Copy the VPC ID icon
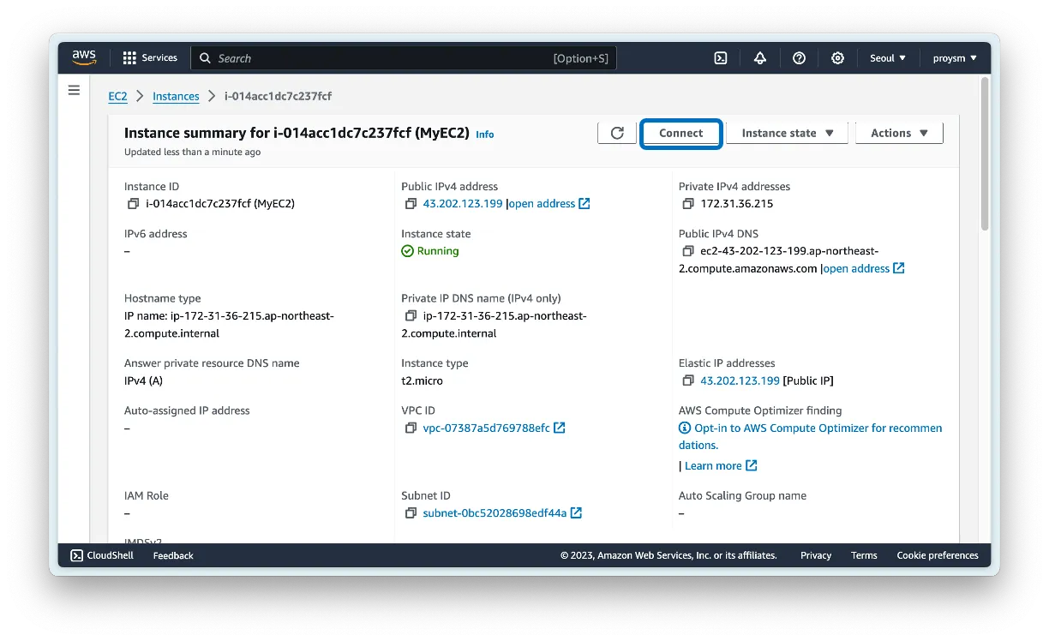1049x641 pixels. click(411, 428)
